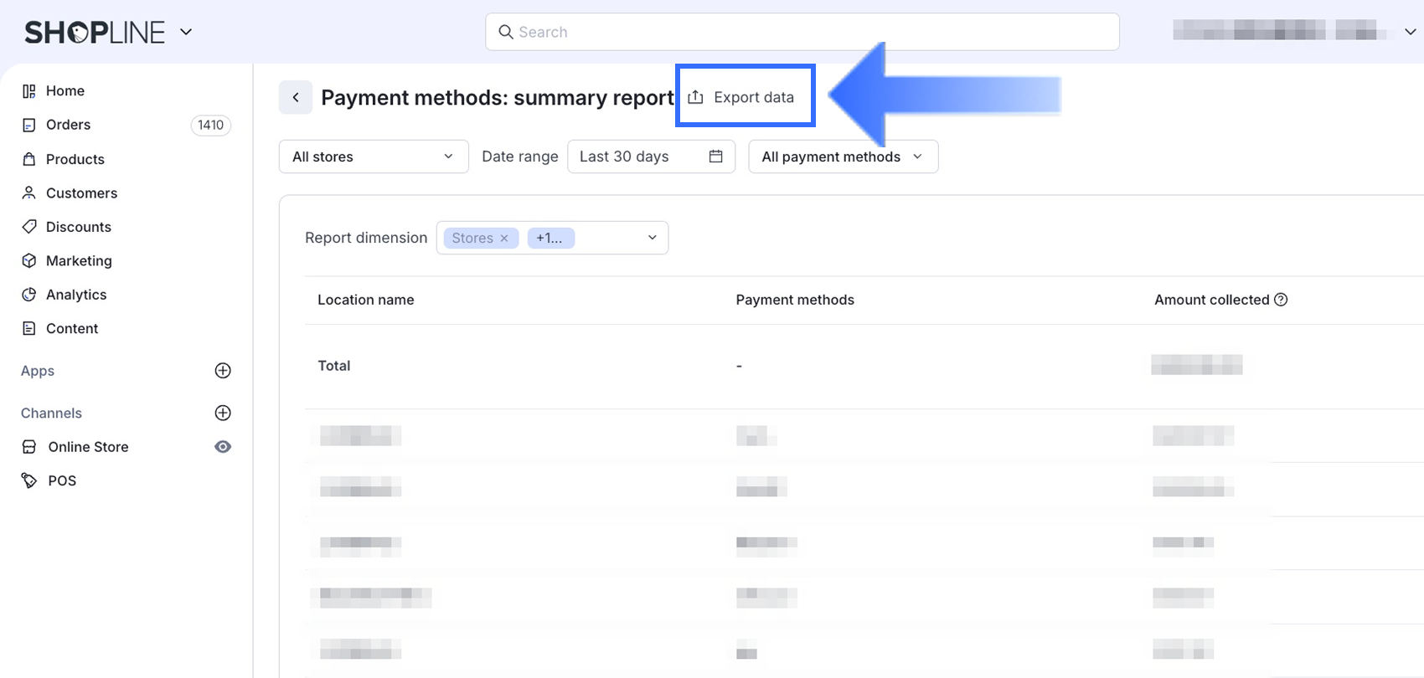Screen dimensions: 1424x678
Task: Remove the Stores dimension tag
Action: coord(504,239)
